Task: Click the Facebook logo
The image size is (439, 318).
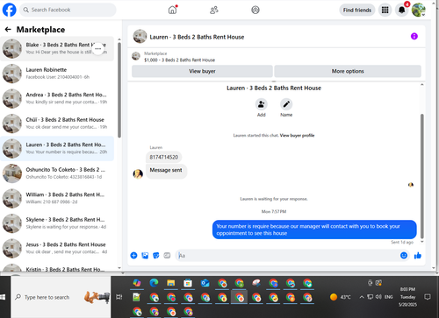Action: [x=10, y=10]
